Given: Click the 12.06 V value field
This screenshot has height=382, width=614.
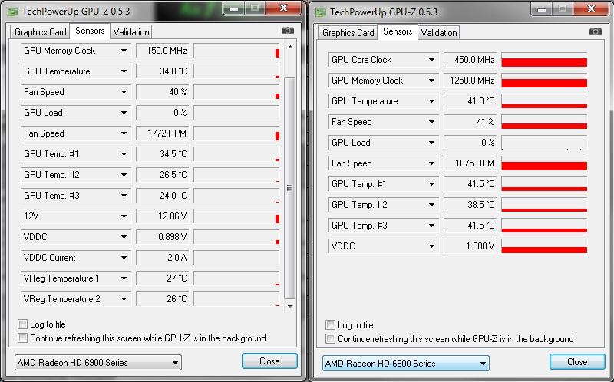Looking at the screenshot, I should coord(163,216).
